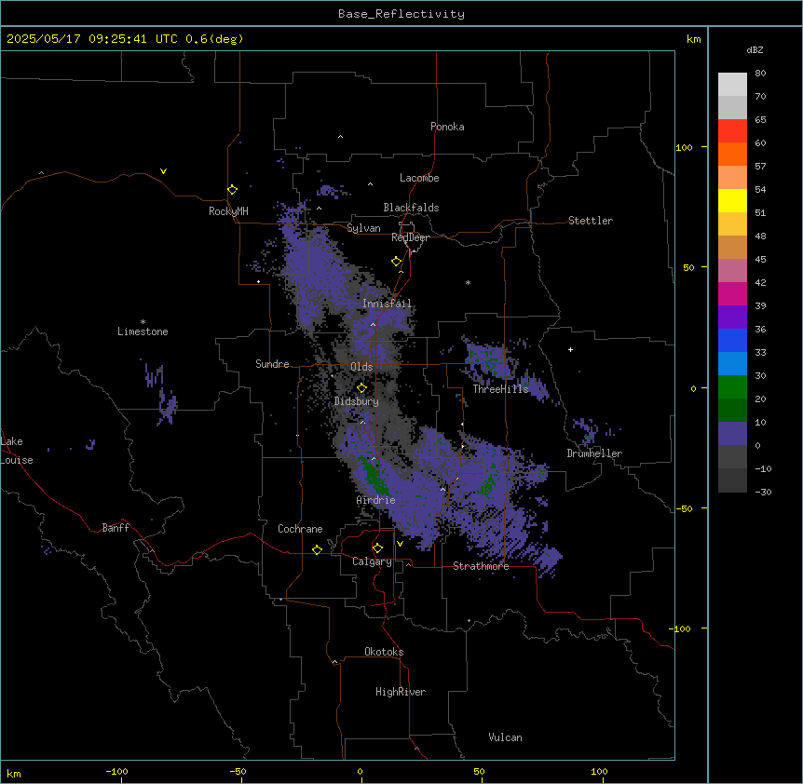Screen dimensions: 803x784
Task: Click the -100 tick on horizontal axis
Action: [116, 771]
